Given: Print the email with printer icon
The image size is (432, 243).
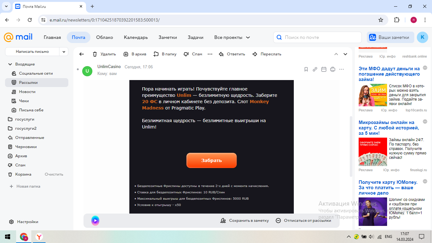Looking at the screenshot, I should [333, 69].
